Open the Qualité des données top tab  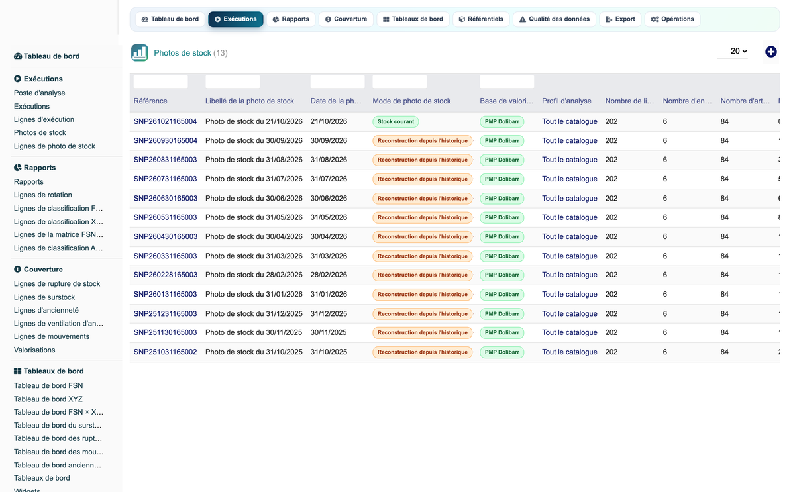[555, 19]
